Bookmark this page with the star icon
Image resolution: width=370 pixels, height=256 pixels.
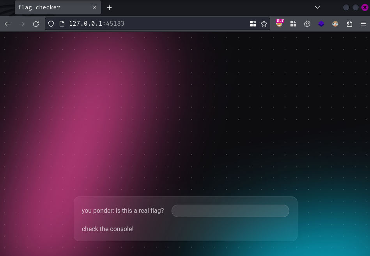[264, 24]
